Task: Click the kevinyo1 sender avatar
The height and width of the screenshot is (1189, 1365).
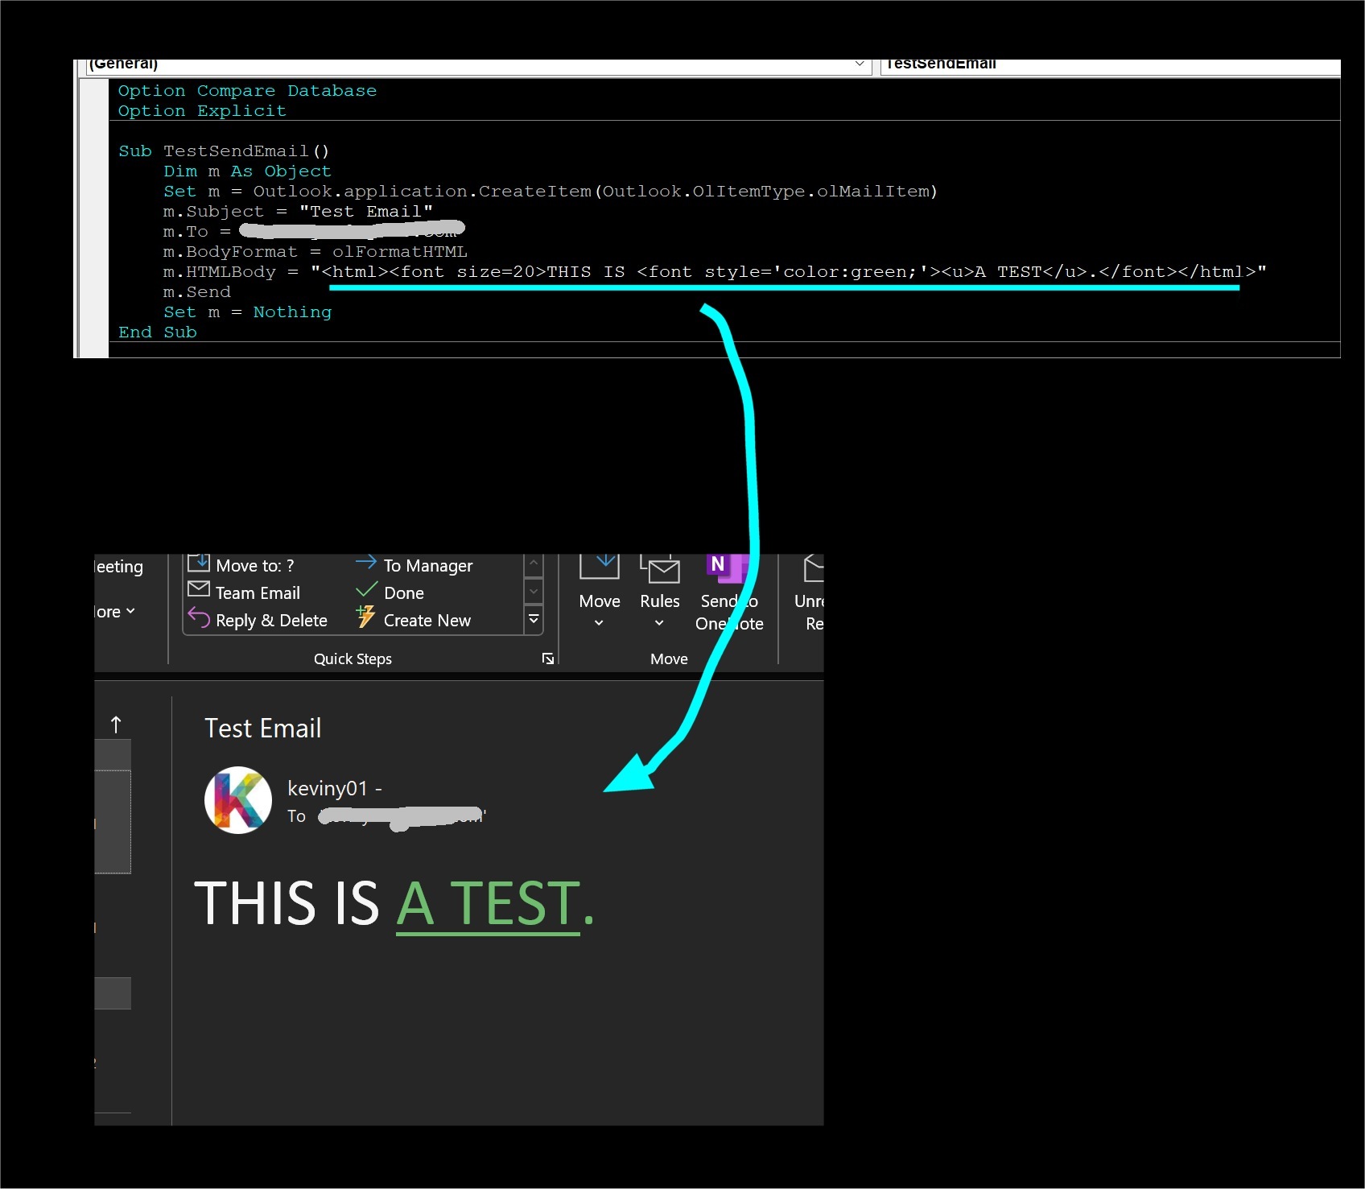Action: coord(237,799)
